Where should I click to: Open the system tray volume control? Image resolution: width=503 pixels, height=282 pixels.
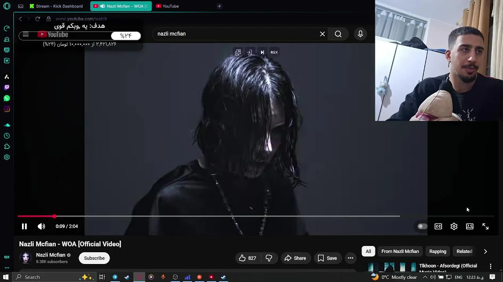[433, 277]
